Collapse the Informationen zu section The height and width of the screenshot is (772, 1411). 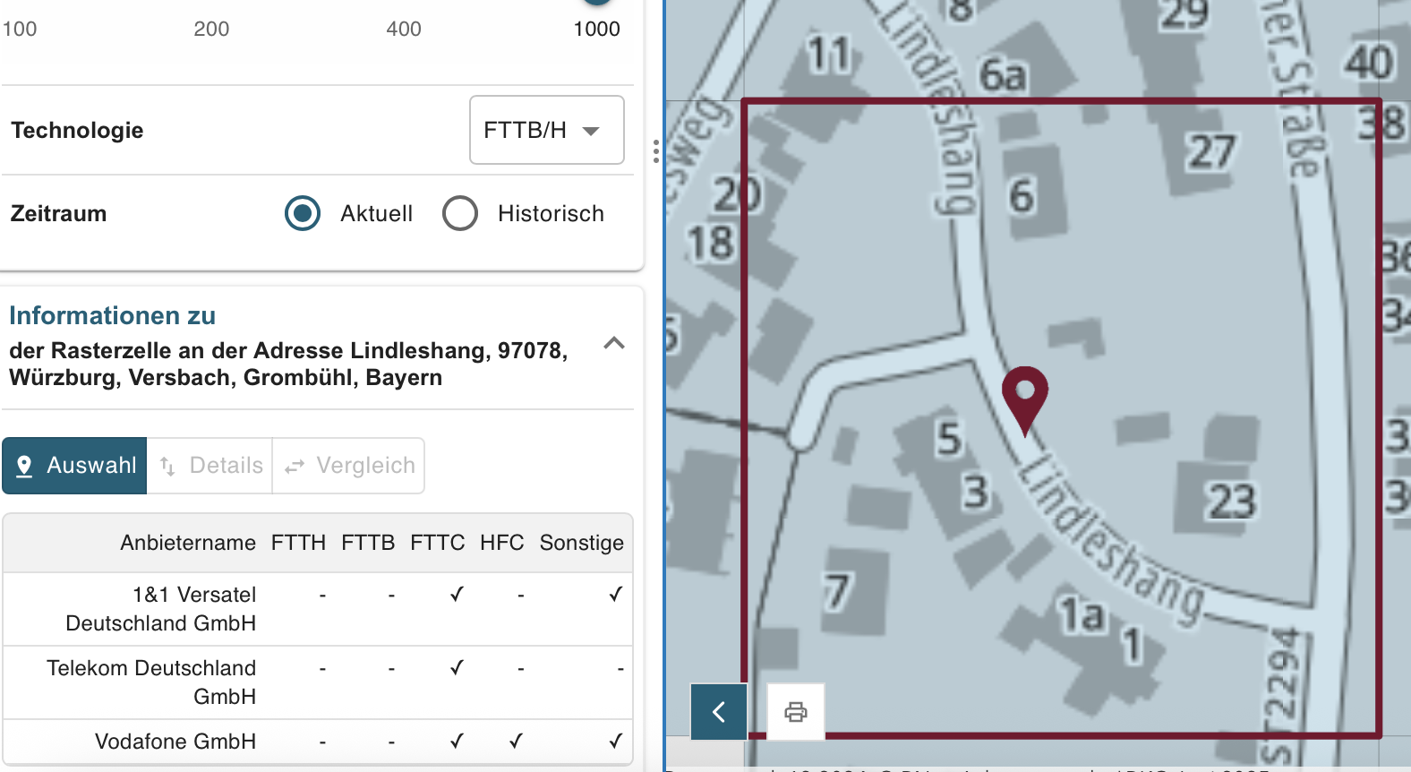click(614, 343)
